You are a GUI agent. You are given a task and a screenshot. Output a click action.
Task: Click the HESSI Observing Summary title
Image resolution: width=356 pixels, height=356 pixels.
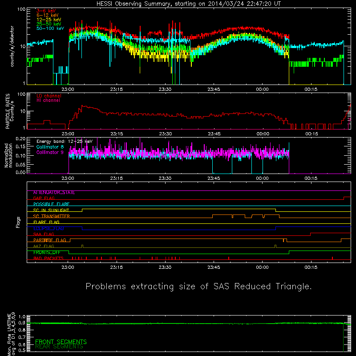tap(189, 4)
